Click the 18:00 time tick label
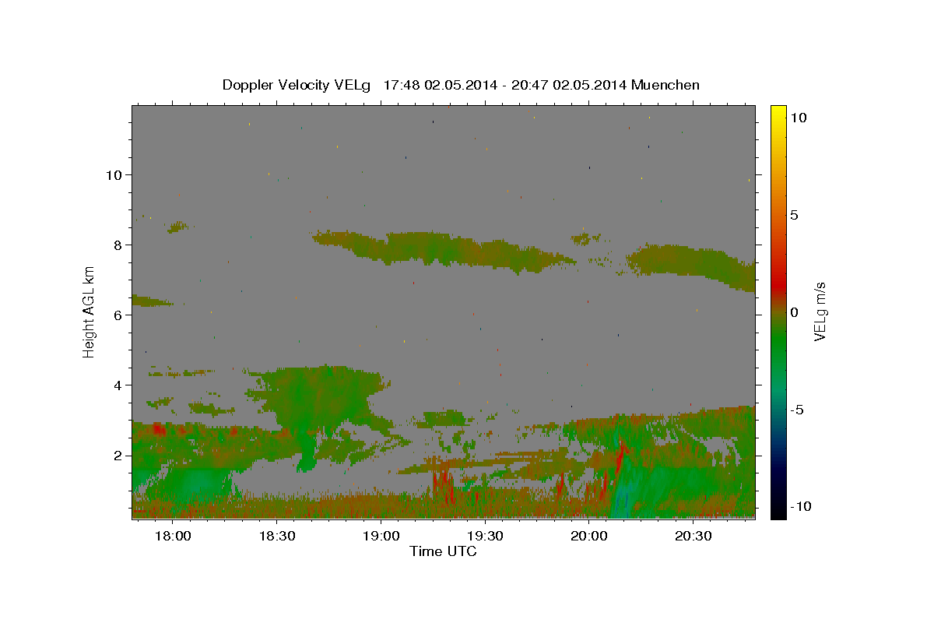Image resolution: width=934 pixels, height=623 pixels. click(x=173, y=536)
